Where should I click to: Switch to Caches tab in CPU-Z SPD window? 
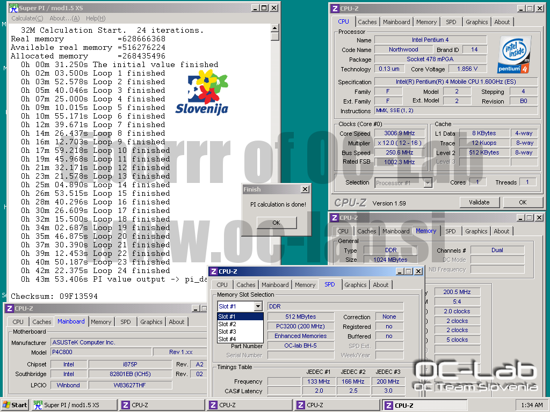(245, 285)
